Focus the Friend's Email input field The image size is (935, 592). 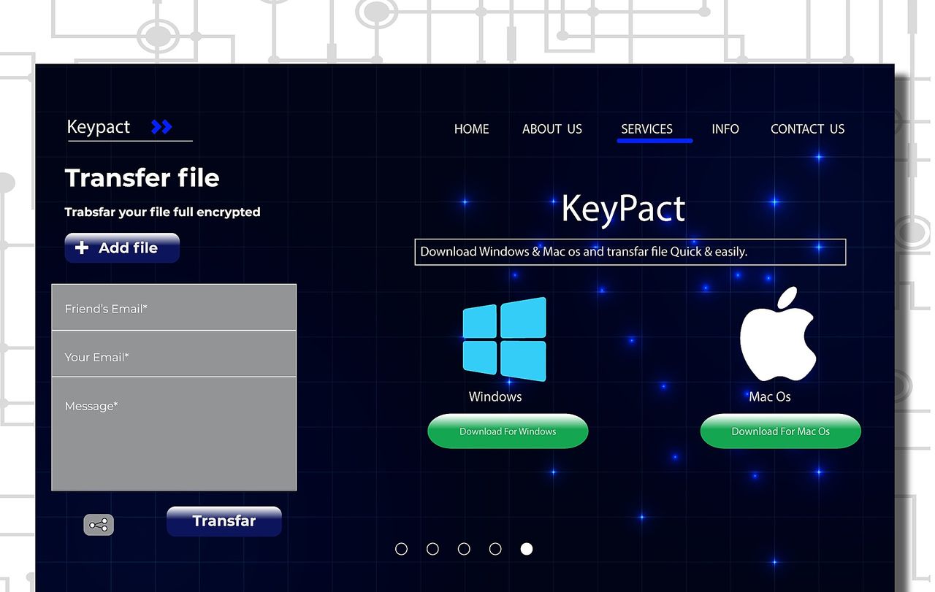click(x=174, y=308)
